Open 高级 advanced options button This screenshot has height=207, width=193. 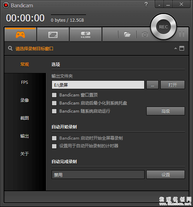pyautogui.click(x=166, y=111)
